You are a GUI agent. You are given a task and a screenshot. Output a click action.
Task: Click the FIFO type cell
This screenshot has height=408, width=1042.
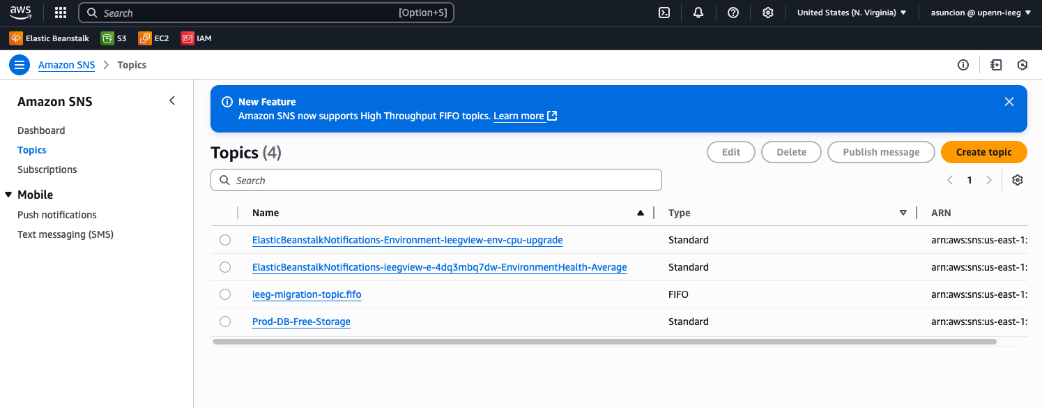point(678,294)
